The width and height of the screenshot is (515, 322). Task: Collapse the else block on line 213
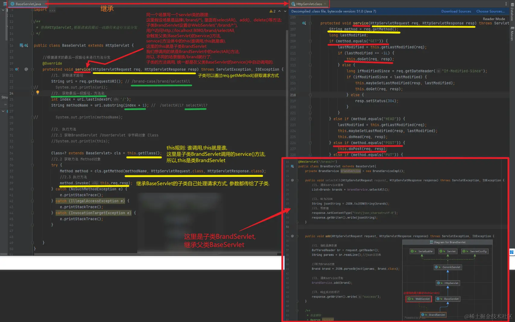pyautogui.click(x=310, y=65)
